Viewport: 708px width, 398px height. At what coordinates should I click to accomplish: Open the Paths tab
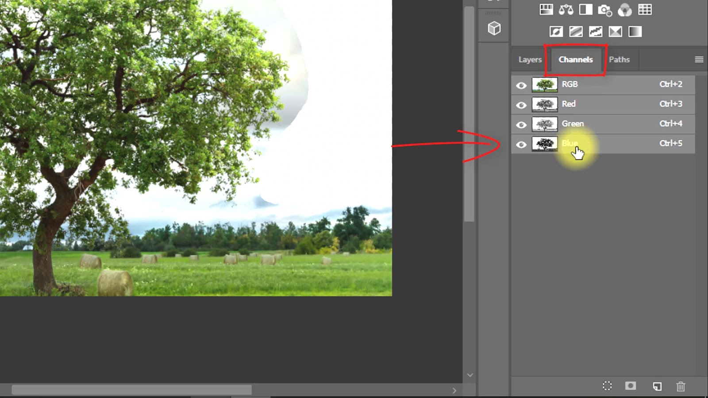[x=619, y=59]
